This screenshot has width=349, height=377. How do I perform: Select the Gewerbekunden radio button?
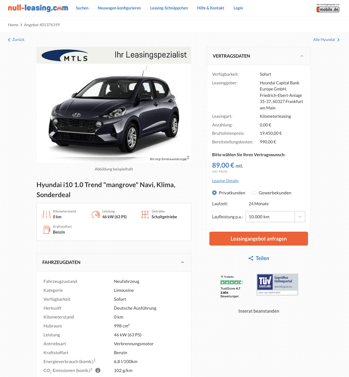point(254,193)
